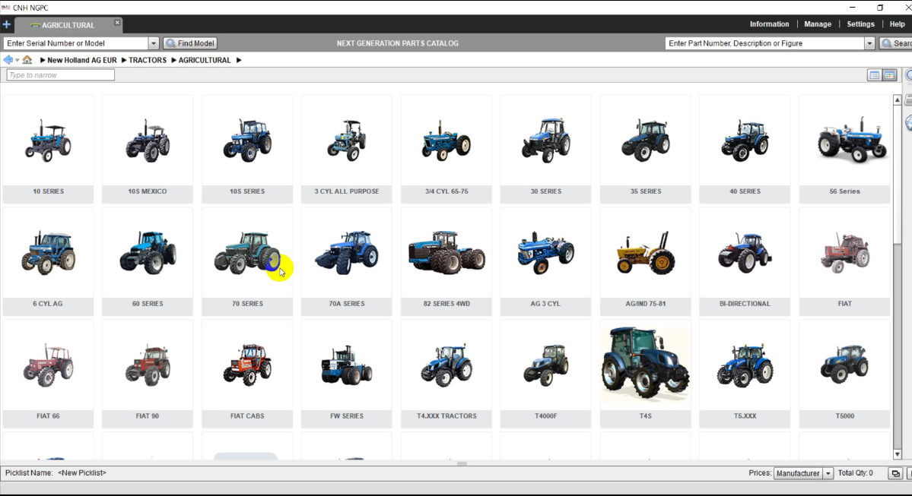This screenshot has height=496, width=912.
Task: Go to the Home catalog icon
Action: [x=27, y=60]
